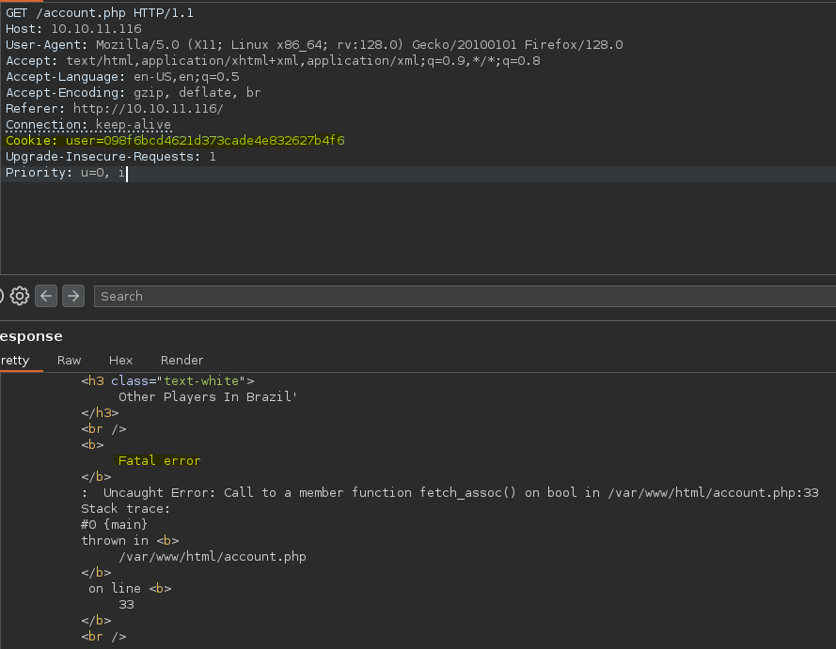Image resolution: width=836 pixels, height=649 pixels.
Task: Place cursor in the highlighted Cookie header
Action: pyautogui.click(x=175, y=141)
